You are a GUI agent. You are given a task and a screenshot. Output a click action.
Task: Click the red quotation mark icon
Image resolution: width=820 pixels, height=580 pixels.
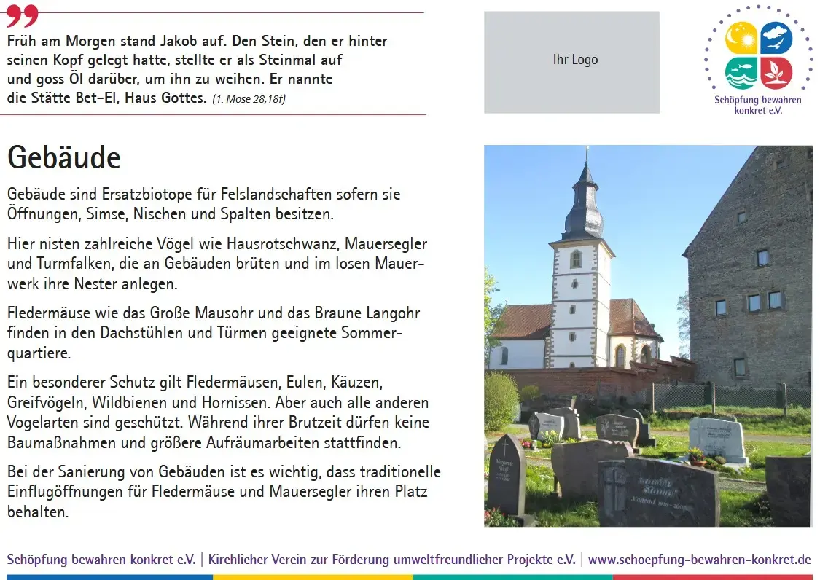point(22,15)
